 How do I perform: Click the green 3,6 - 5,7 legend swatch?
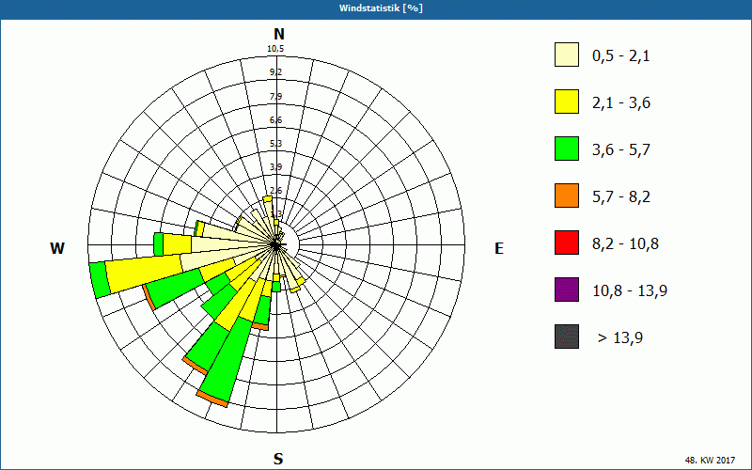567,149
